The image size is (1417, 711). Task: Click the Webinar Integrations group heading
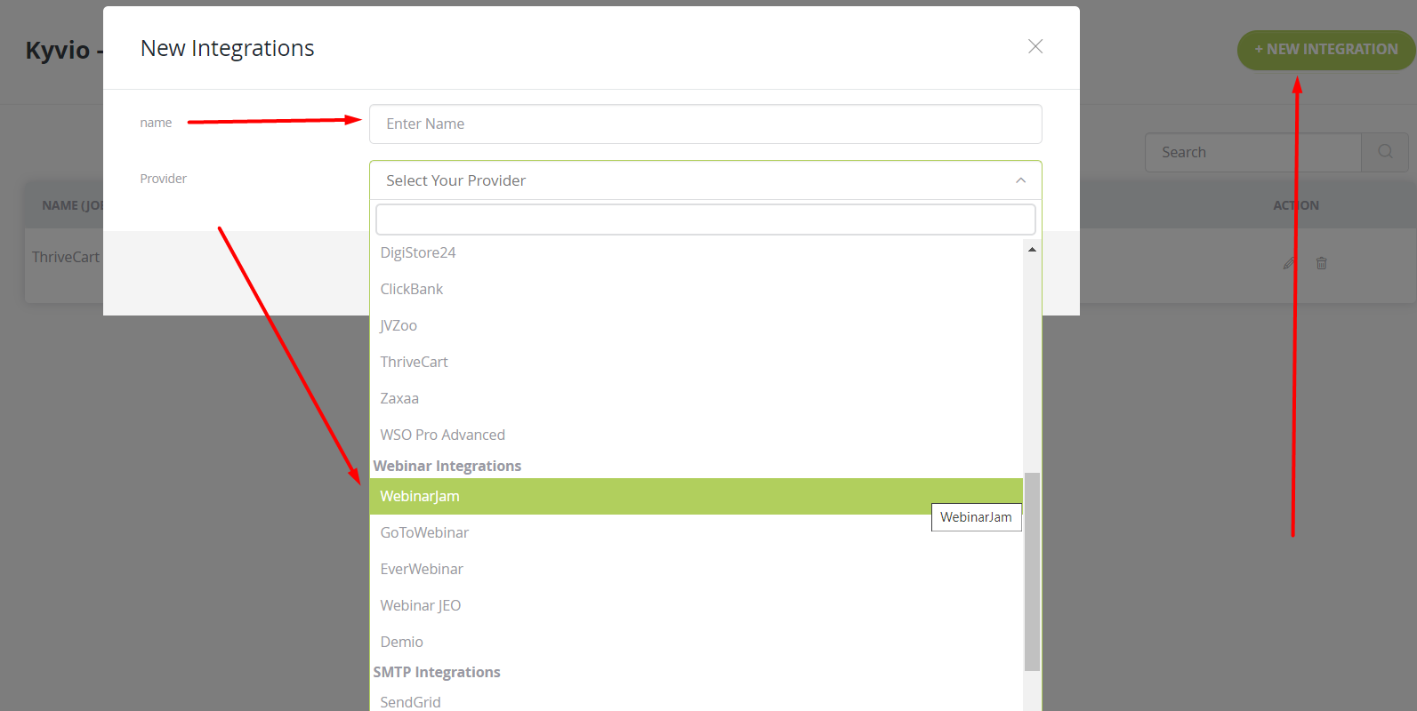click(447, 466)
